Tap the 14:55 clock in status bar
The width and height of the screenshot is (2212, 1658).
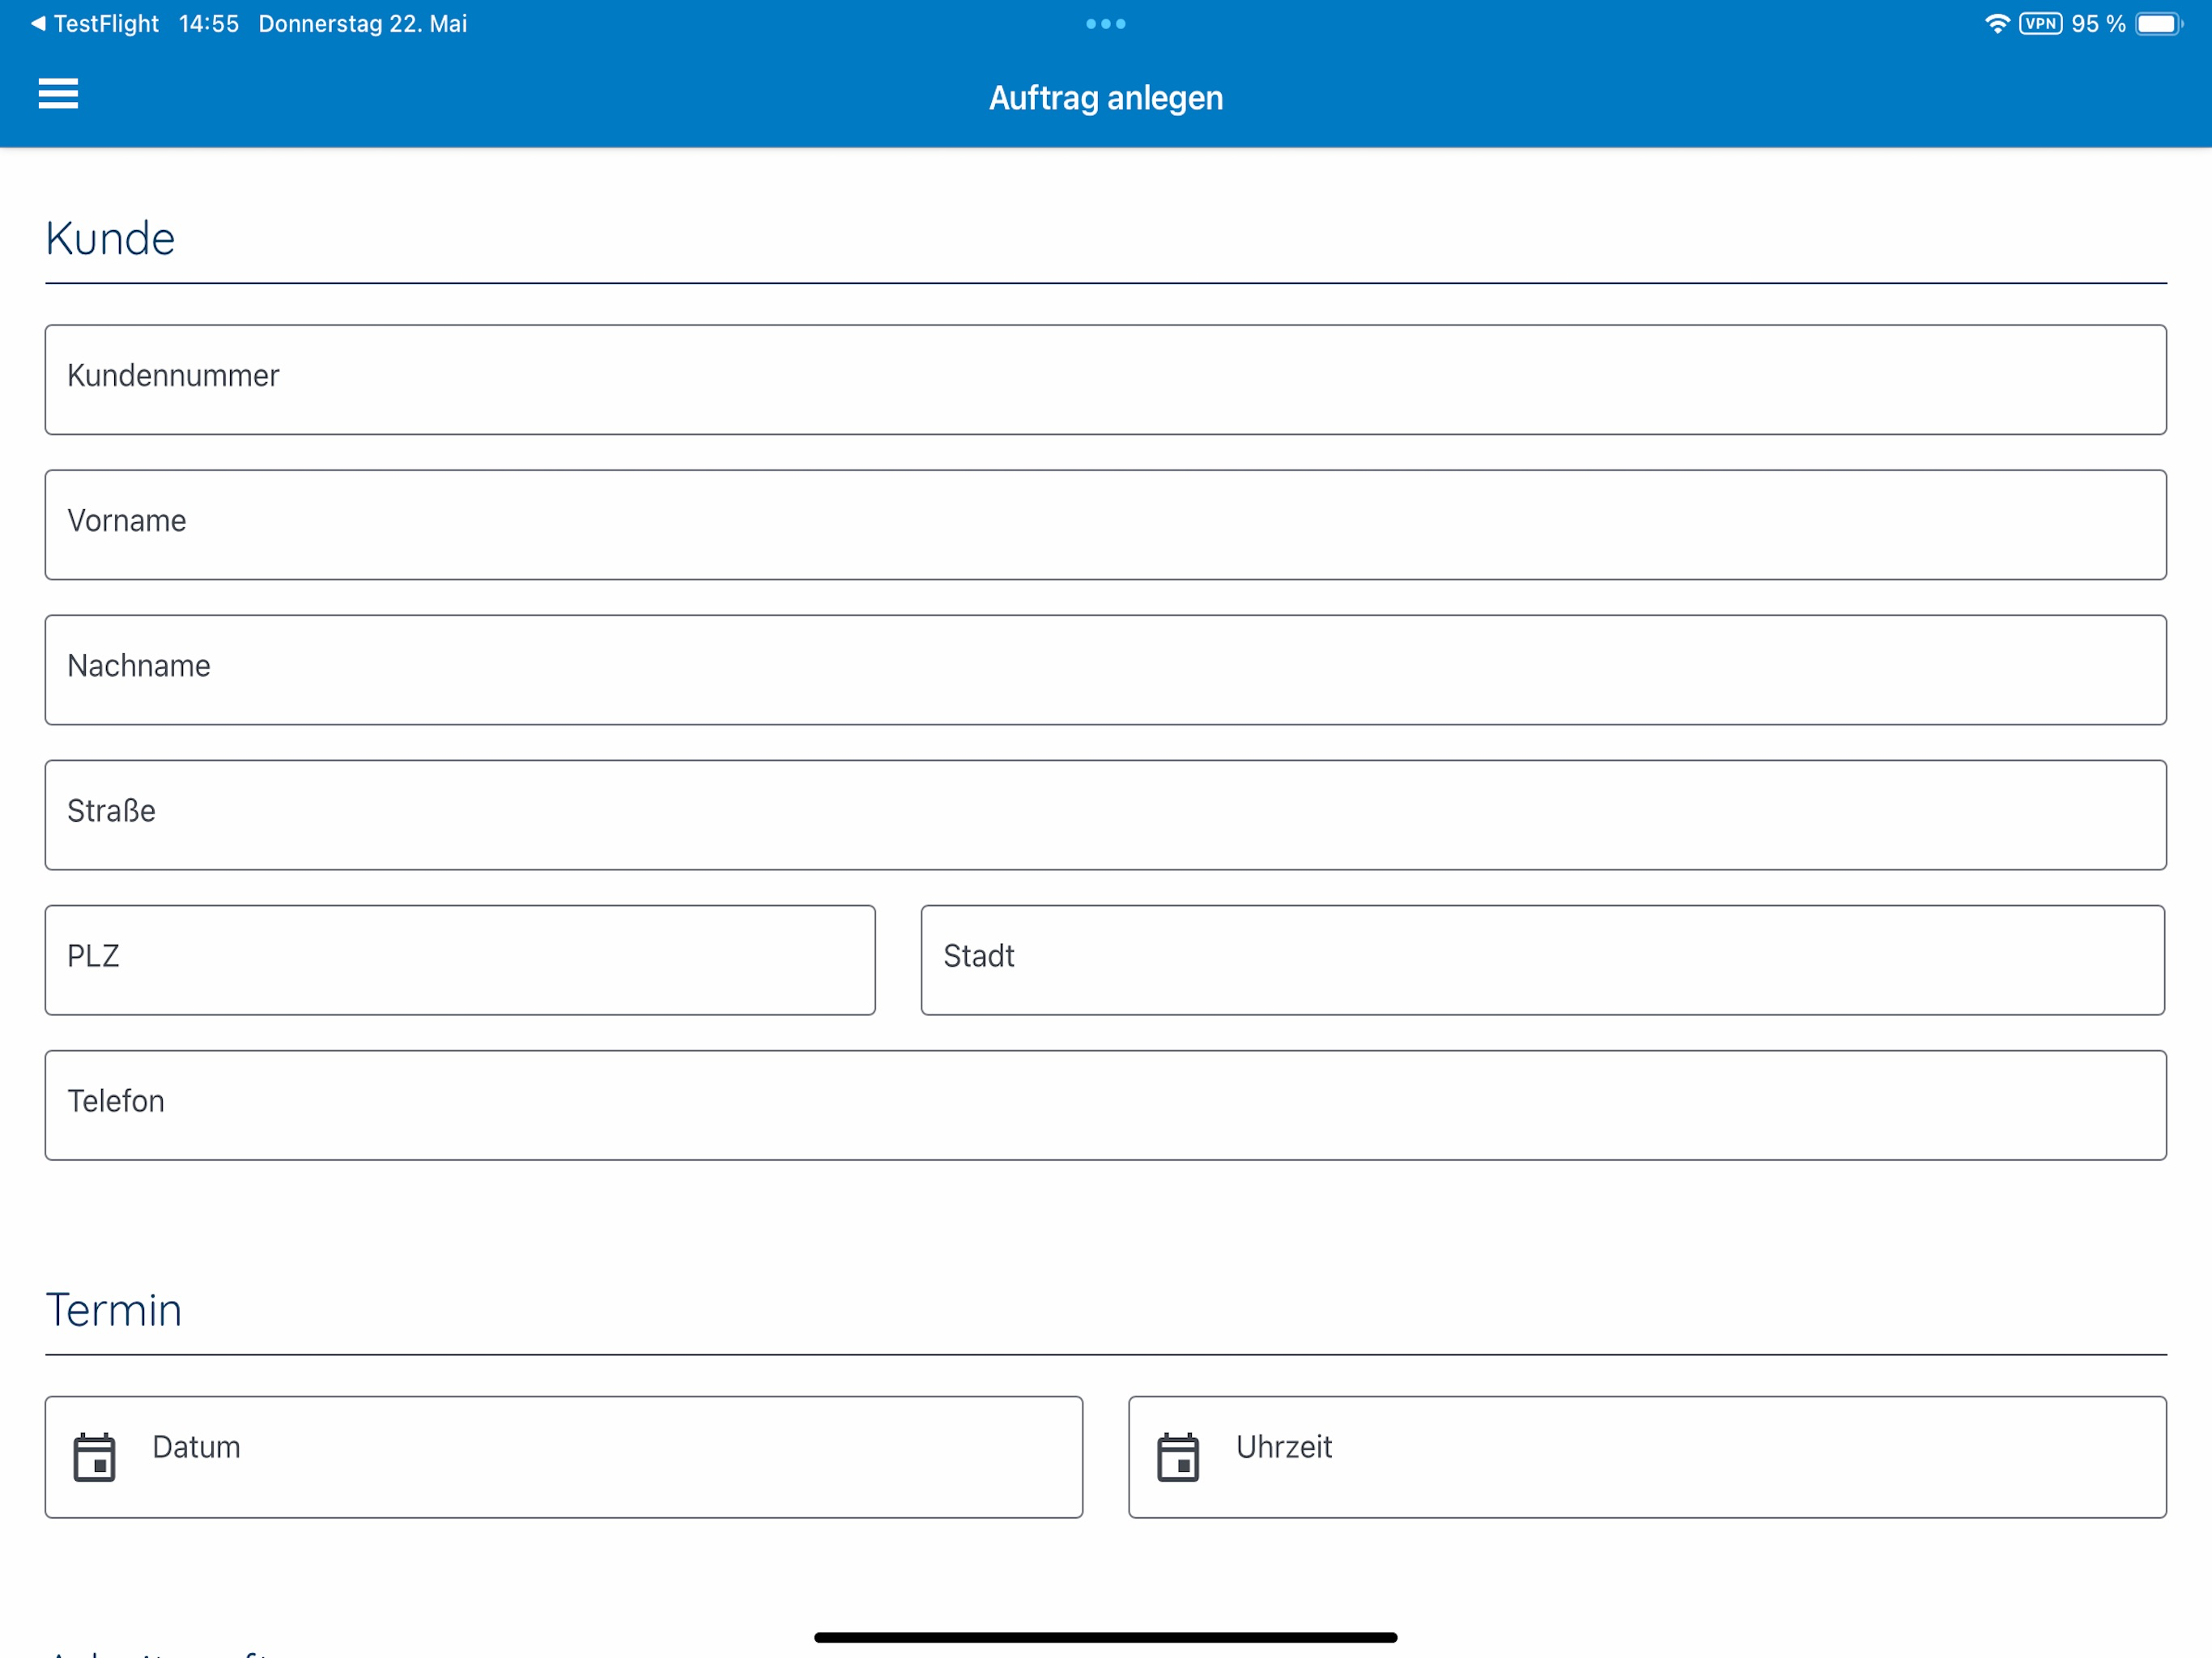point(209,23)
